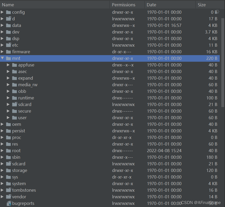Select the tombstones entry name
225x207 pixels.
24,190
